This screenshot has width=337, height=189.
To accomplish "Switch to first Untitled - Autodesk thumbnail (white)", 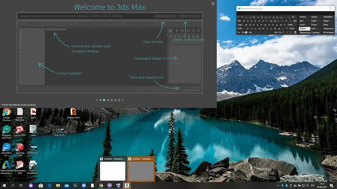I will 113,169.
